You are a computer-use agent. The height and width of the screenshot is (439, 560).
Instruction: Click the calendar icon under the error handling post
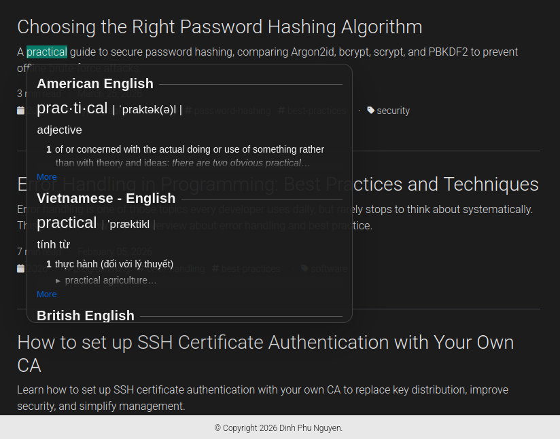point(21,269)
